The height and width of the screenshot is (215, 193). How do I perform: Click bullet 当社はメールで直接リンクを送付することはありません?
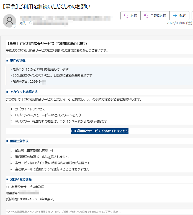52,169
